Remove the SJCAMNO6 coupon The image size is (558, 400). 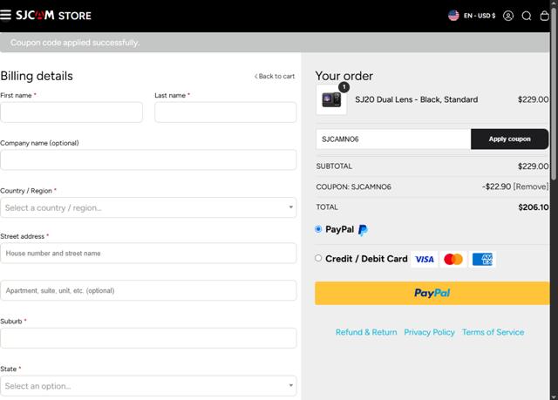pos(531,186)
